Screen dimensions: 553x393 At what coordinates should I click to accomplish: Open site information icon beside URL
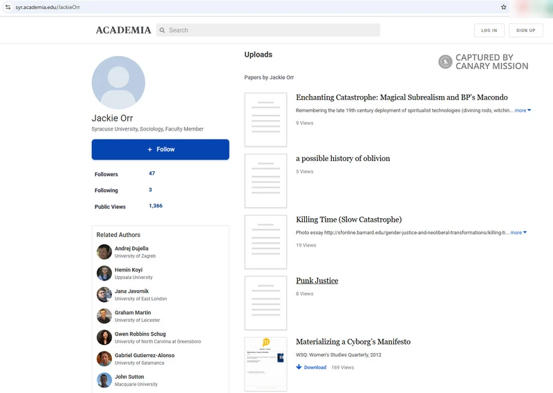point(8,7)
